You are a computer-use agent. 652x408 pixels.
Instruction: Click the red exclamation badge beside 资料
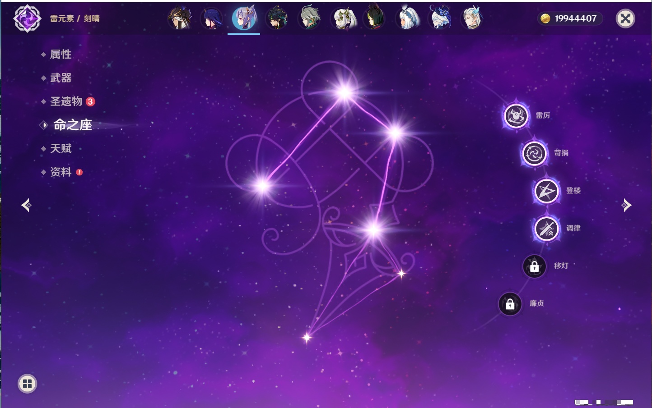(79, 172)
